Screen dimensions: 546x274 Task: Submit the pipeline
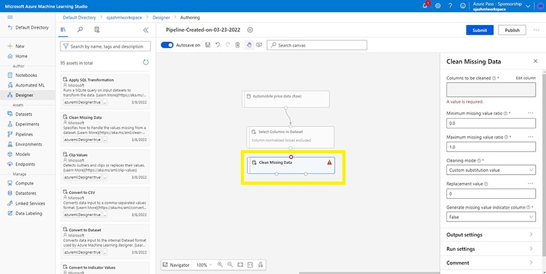480,30
